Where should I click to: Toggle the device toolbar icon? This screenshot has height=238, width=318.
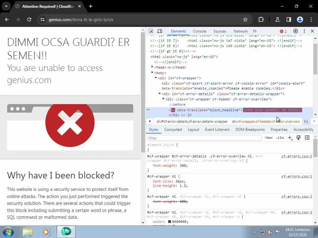[x=160, y=31]
